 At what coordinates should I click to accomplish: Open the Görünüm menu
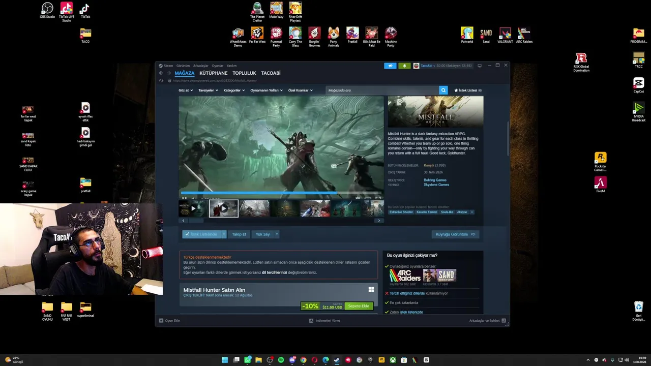point(183,66)
